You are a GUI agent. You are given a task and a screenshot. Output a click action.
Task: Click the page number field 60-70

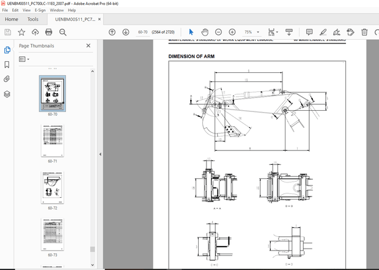(142, 32)
